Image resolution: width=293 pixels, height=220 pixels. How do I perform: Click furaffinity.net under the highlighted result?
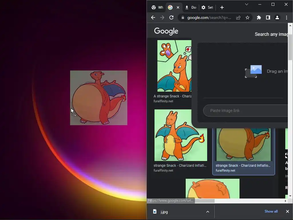(225, 170)
